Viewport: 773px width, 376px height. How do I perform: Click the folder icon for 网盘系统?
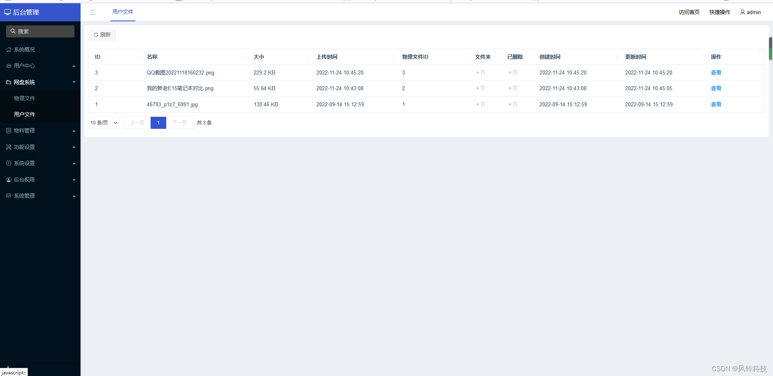click(8, 82)
